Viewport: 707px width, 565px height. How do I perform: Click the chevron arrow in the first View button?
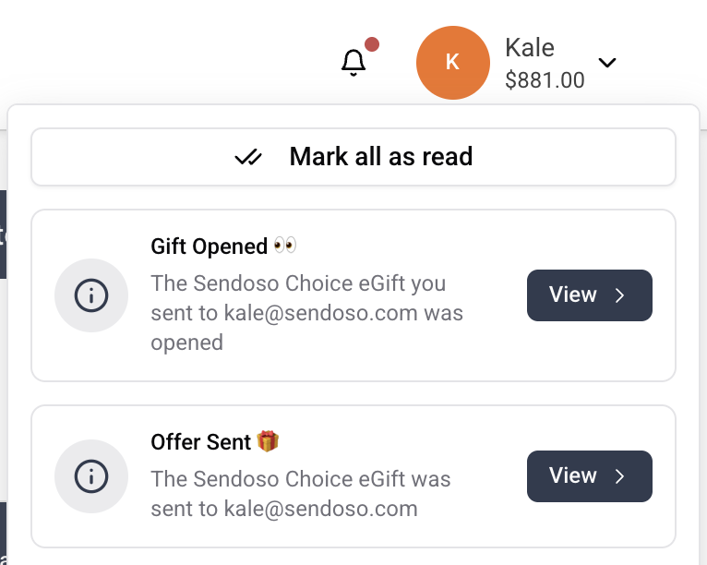620,295
